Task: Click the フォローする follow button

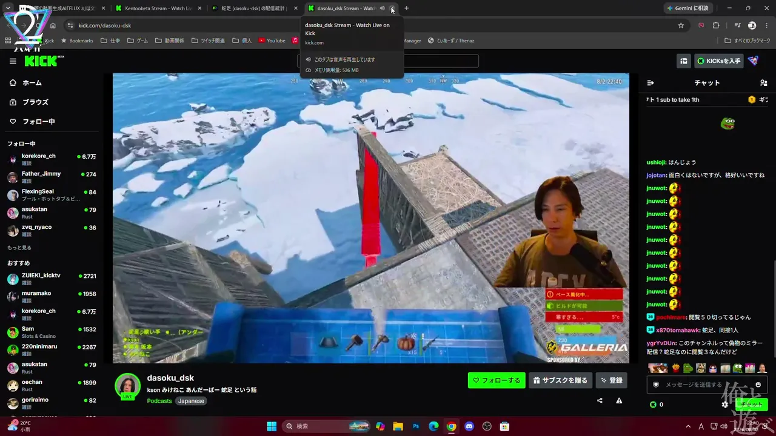Action: point(497,380)
